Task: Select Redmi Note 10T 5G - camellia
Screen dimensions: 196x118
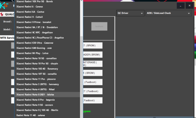Action: coord(47,74)
